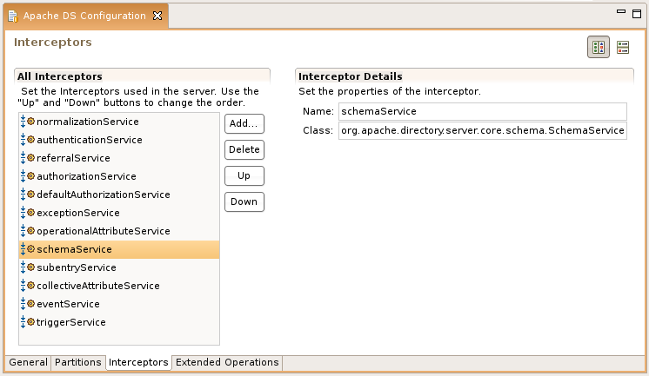Open the General tab
Viewport: 649px width, 376px height.
pos(28,362)
